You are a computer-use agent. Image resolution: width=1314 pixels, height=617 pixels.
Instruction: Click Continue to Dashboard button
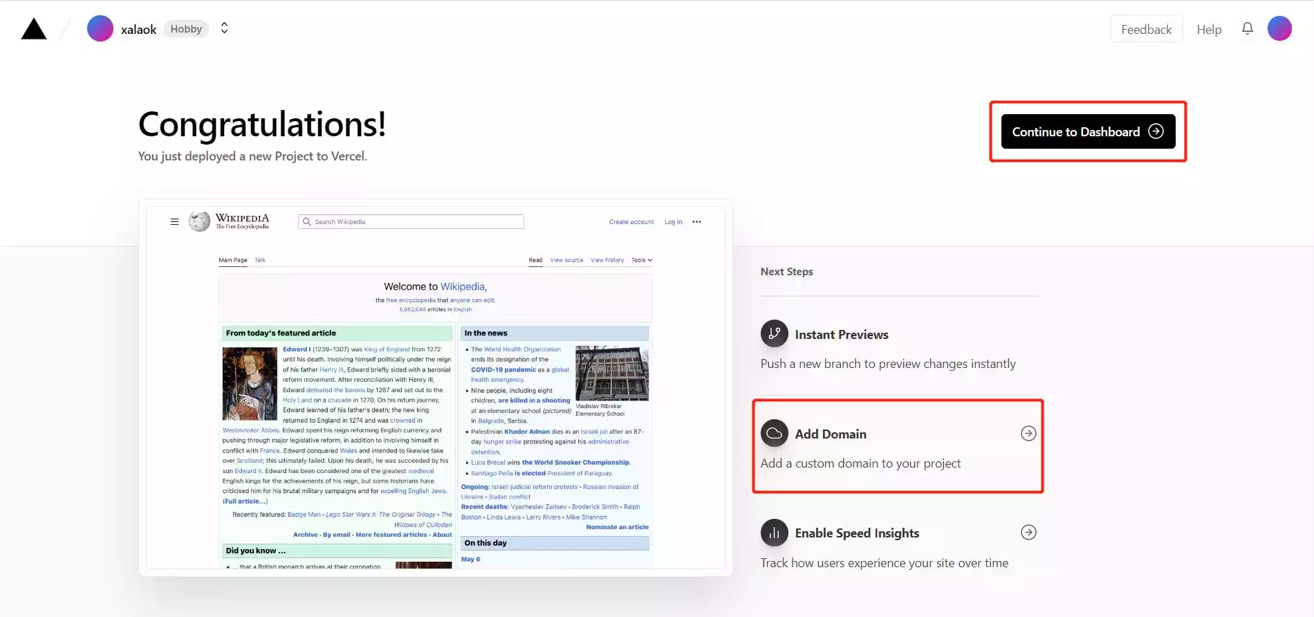1088,131
